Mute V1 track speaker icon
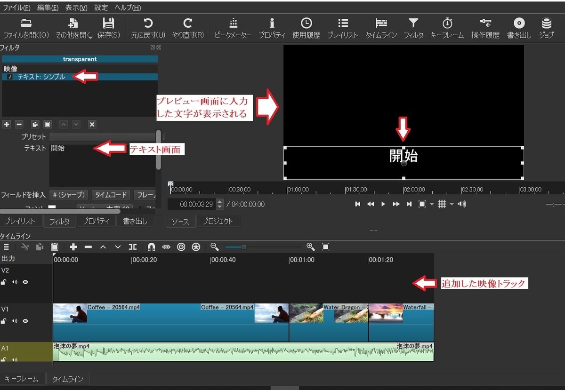 coord(15,321)
